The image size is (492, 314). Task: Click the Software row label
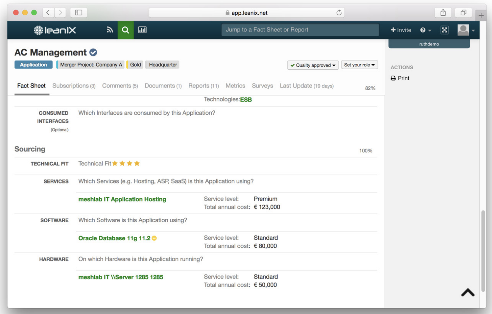point(54,220)
